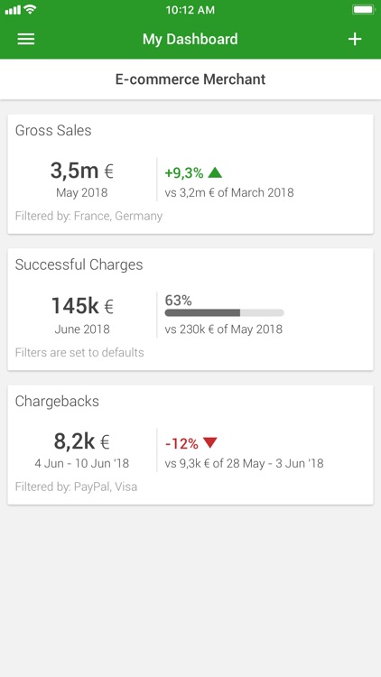Open the Chargebacks card
The width and height of the screenshot is (381, 677).
[x=190, y=445]
